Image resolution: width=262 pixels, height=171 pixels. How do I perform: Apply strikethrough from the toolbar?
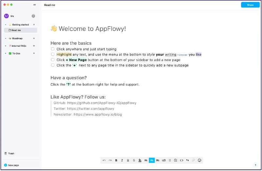click(x=134, y=160)
